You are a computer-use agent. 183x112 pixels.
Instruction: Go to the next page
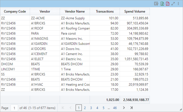pos(124,108)
